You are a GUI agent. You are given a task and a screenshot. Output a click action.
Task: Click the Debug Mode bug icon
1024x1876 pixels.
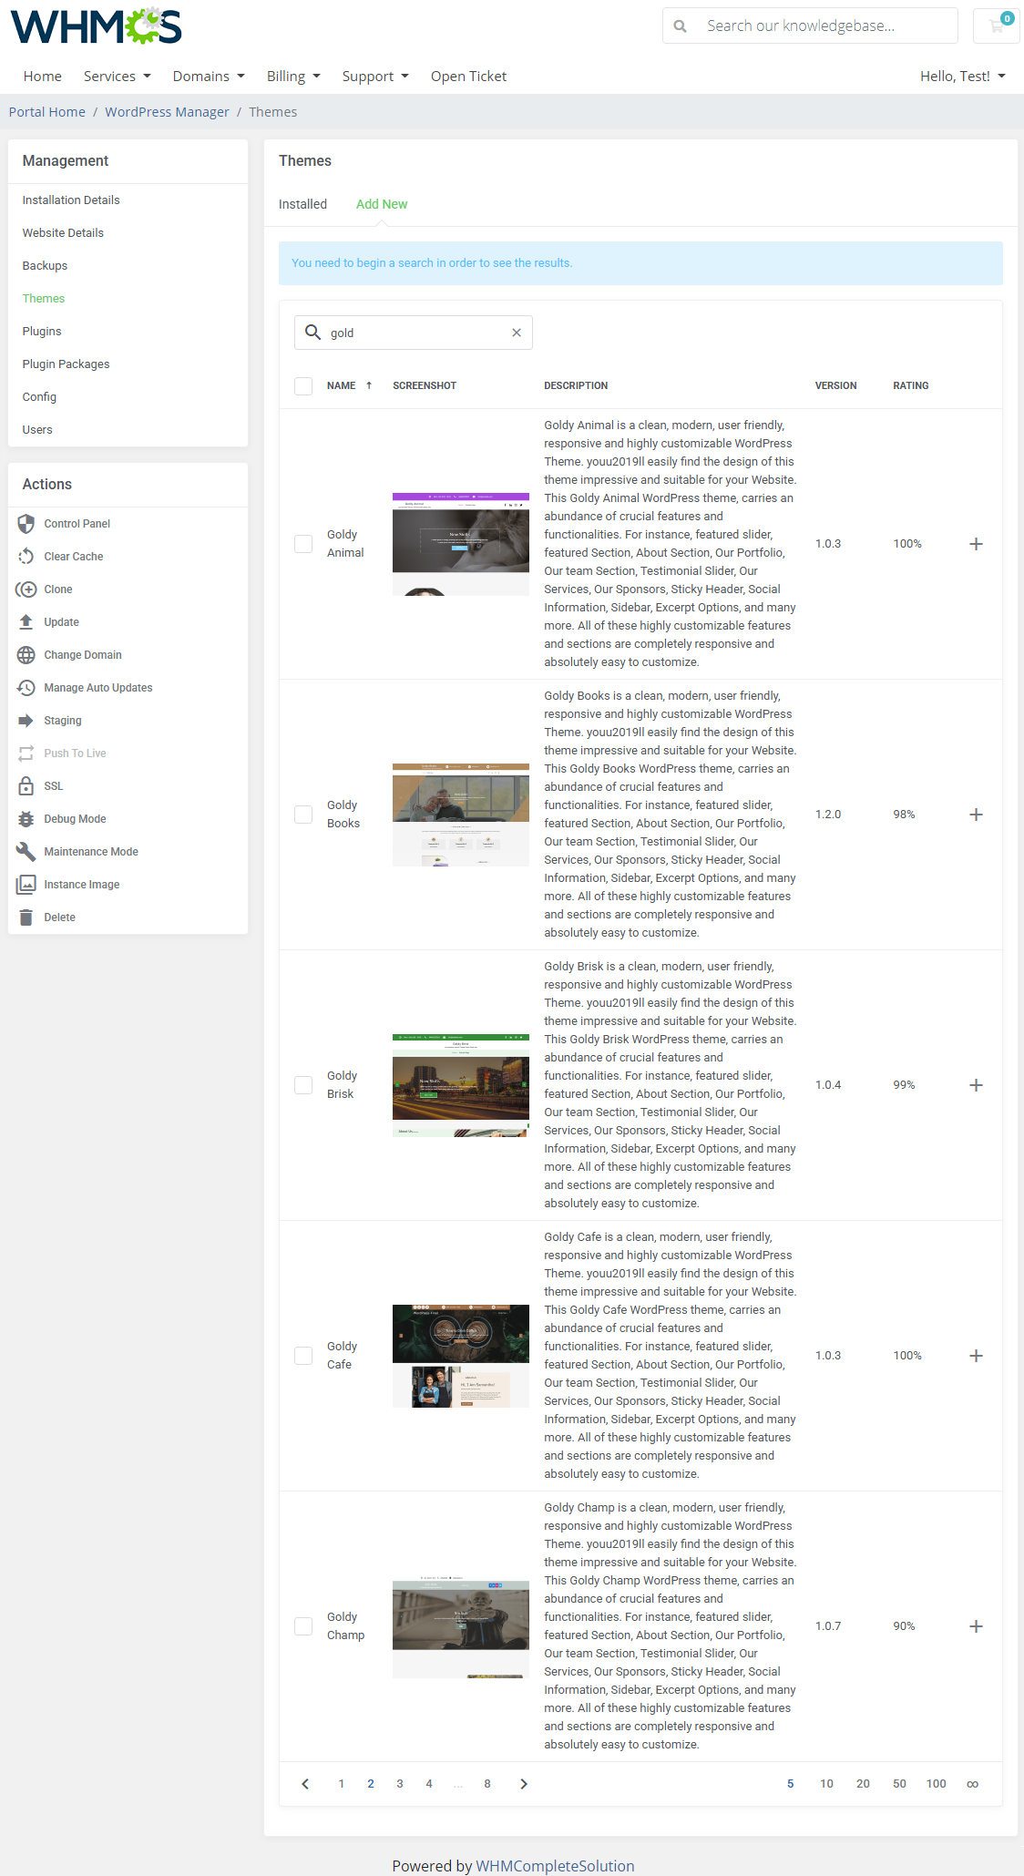click(x=26, y=819)
